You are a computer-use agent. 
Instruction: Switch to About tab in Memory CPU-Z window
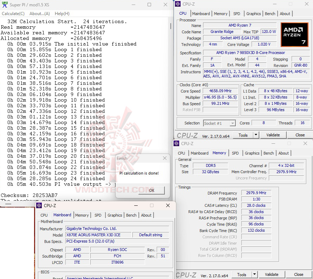(283, 153)
